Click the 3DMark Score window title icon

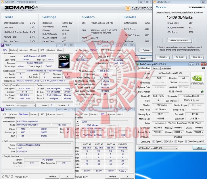[155, 2]
